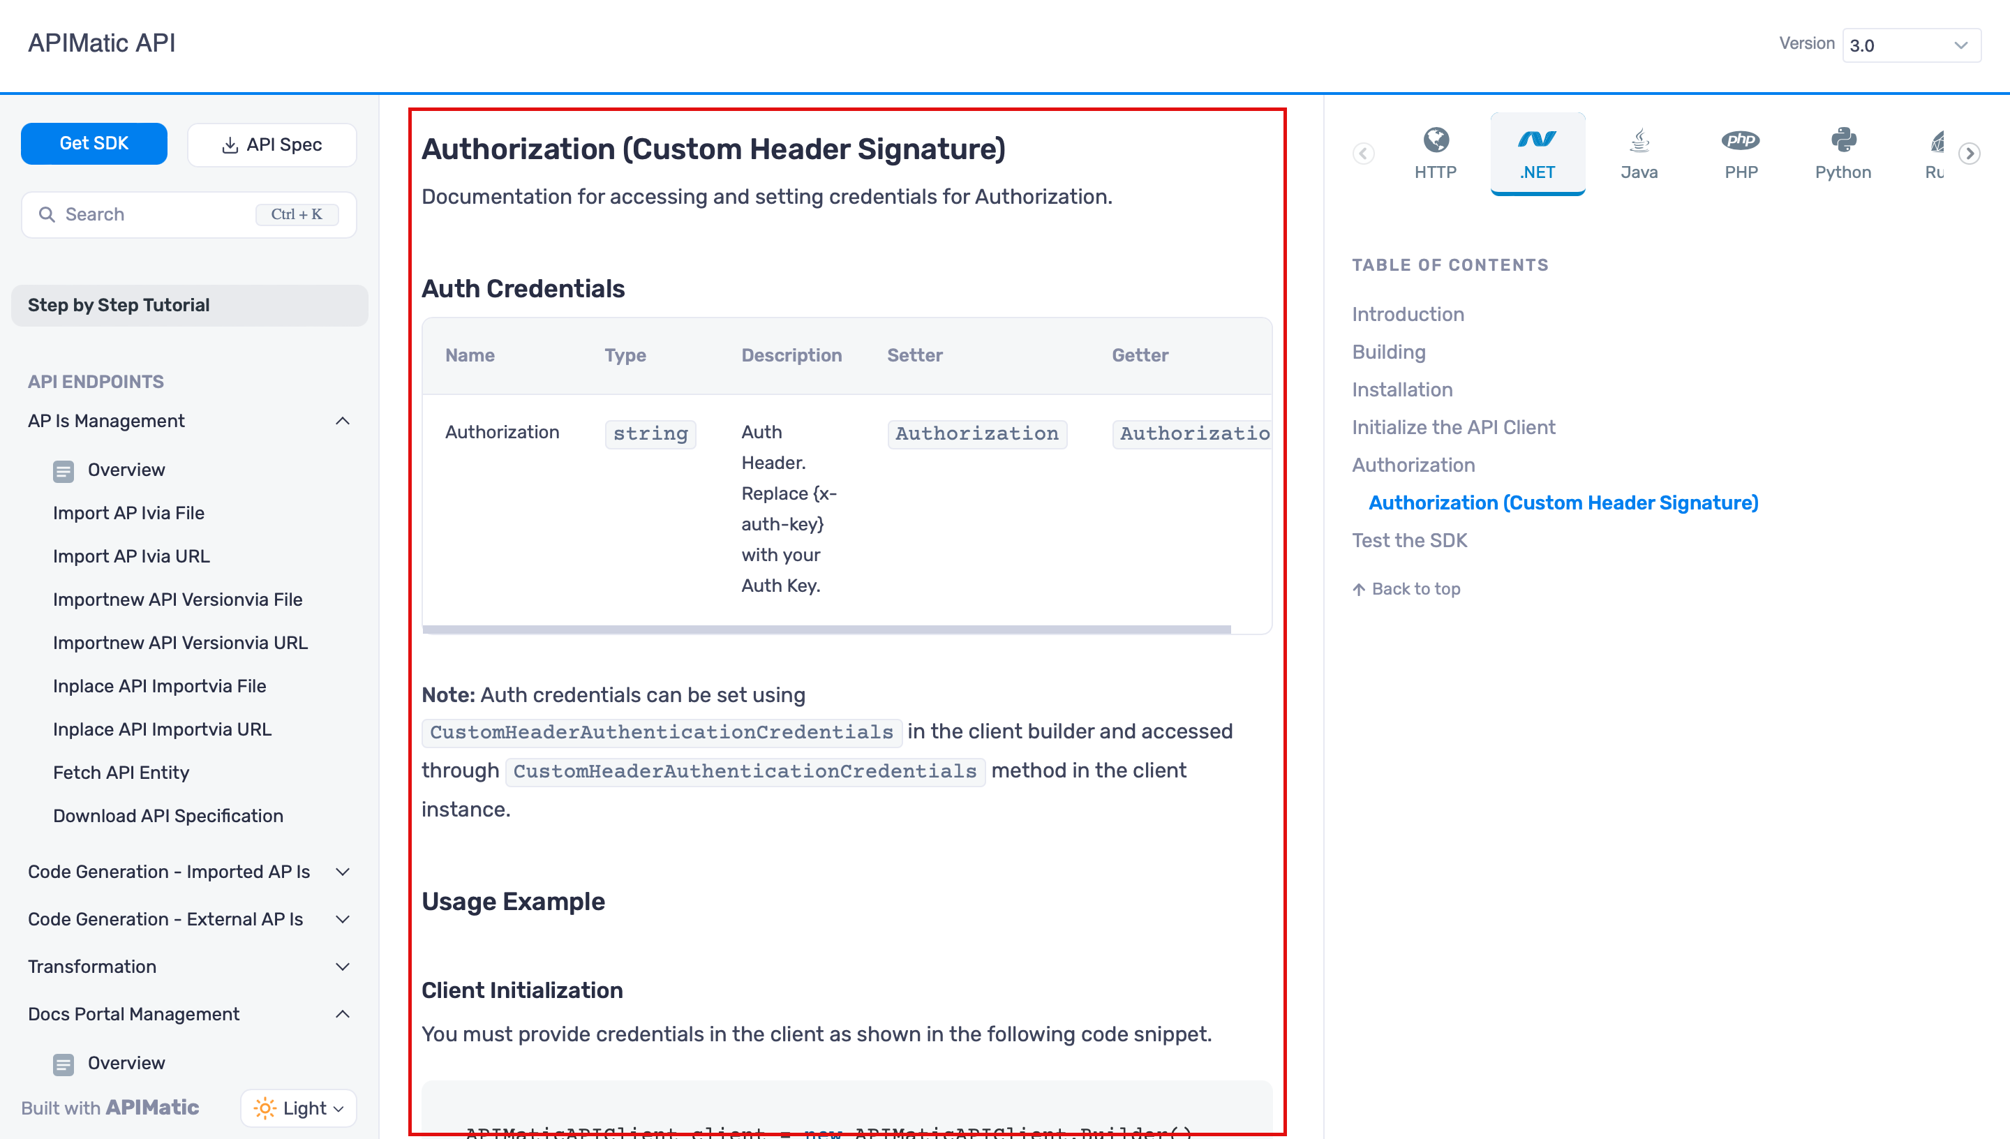
Task: Collapse the AP Is Management section
Action: tap(343, 421)
